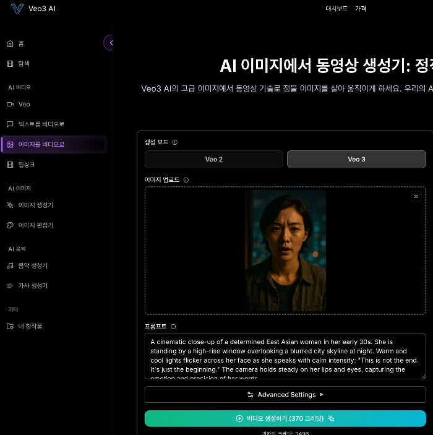Click inside the prompt text area

285,356
